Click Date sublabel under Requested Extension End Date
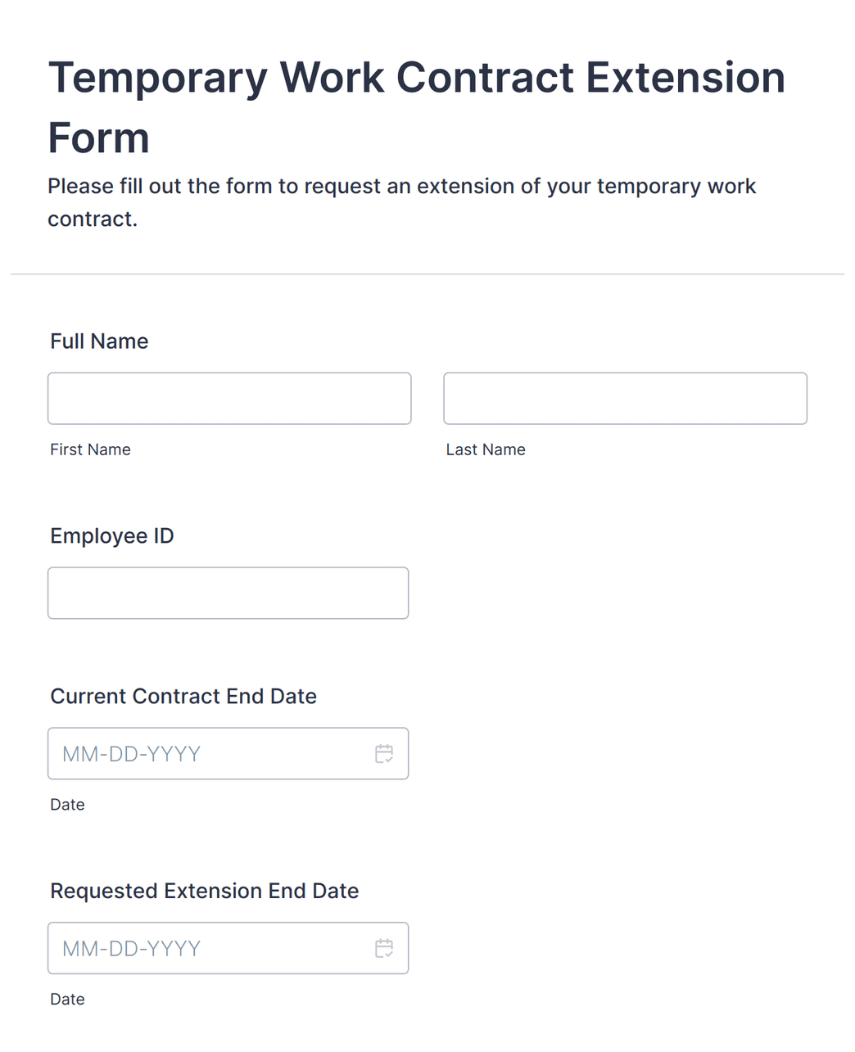Screen dimensions: 855x1052 (x=67, y=999)
